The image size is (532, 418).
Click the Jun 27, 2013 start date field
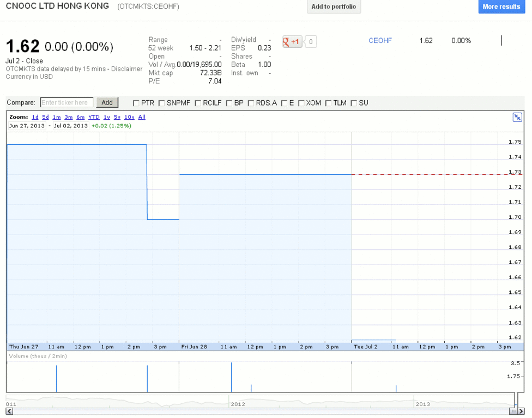[27, 126]
